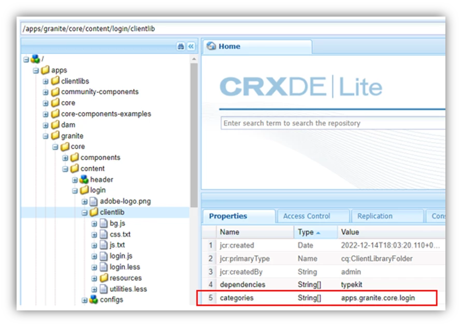The image size is (462, 327).
Task: Collapse the clientlib folder expander
Action: [x=84, y=212]
